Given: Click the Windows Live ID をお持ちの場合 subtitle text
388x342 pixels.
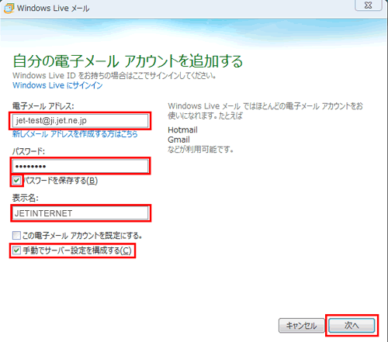Looking at the screenshot, I should pyautogui.click(x=114, y=75).
